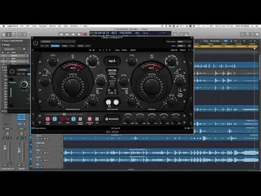Click the link icon next to View dropdown
Screen dimensions: 261x196
[189, 46]
